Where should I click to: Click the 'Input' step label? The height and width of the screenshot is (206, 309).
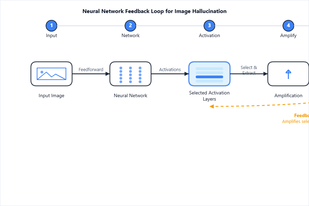51,35
